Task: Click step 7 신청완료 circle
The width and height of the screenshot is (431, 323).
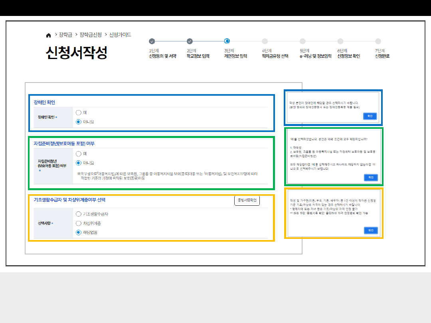Action: pyautogui.click(x=378, y=41)
